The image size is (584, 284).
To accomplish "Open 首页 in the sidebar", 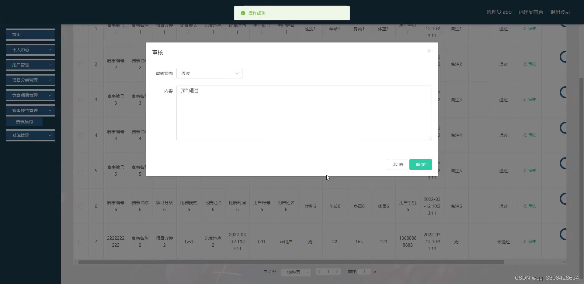I will click(30, 35).
